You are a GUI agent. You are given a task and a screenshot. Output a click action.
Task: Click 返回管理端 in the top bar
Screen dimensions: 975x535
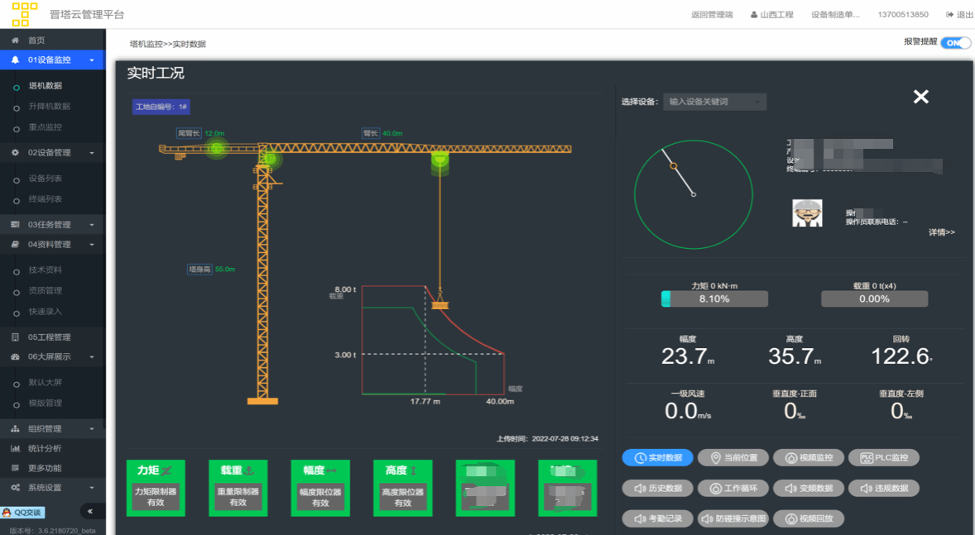[x=712, y=15]
